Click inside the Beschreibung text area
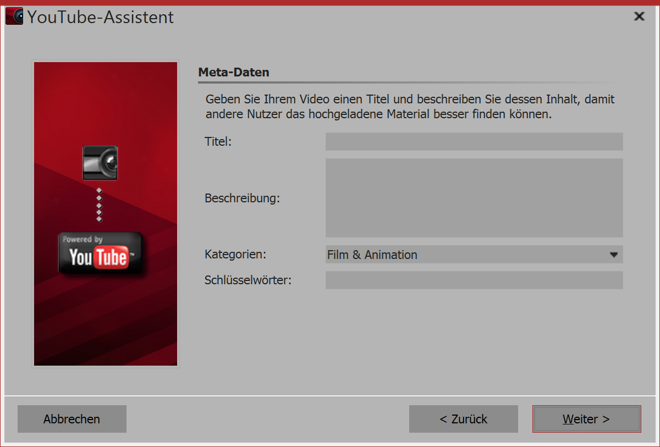The width and height of the screenshot is (660, 447). click(x=474, y=198)
